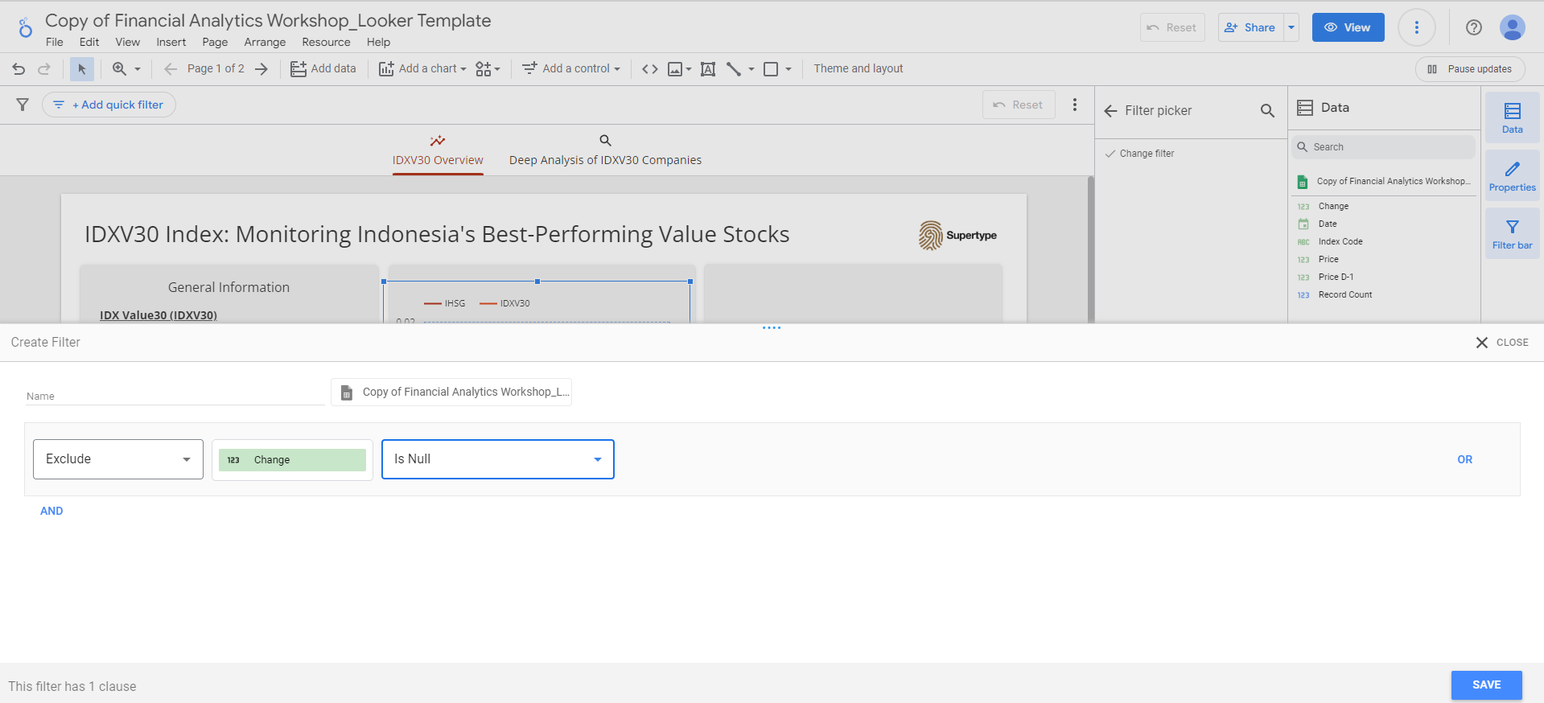Screen dimensions: 1544x703
Task: Select the rectangle shape tool
Action: point(771,69)
